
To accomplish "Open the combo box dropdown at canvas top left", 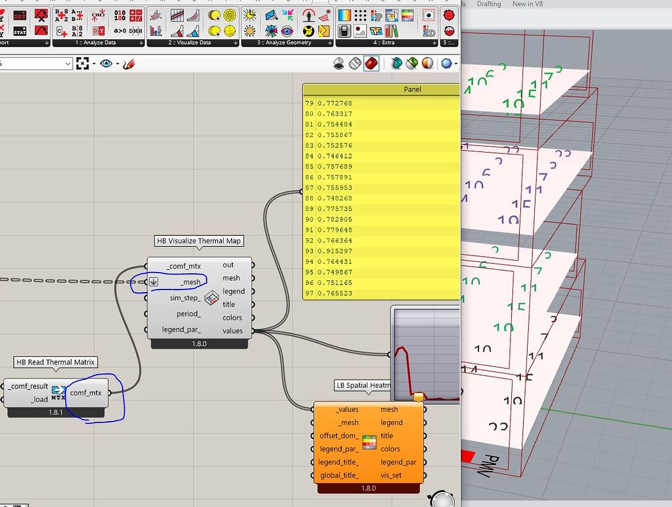I will click(68, 63).
